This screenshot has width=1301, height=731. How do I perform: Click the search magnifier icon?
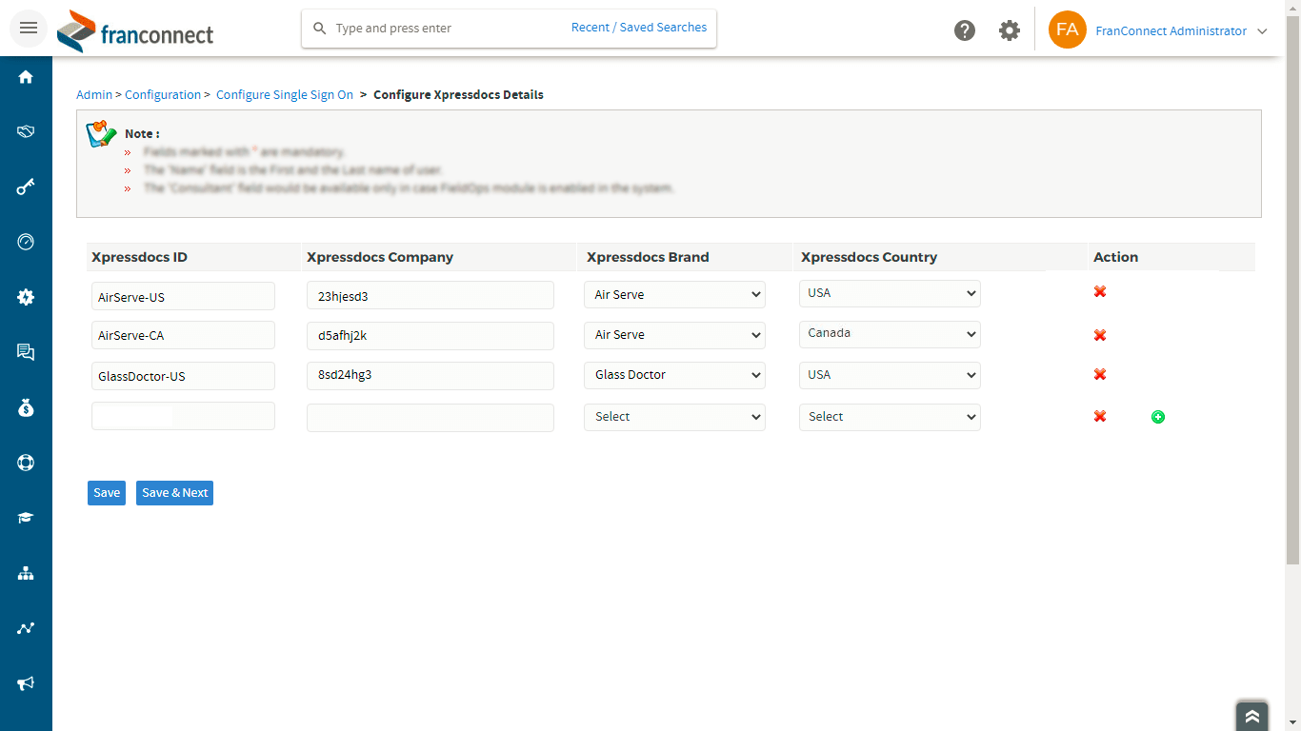(320, 29)
